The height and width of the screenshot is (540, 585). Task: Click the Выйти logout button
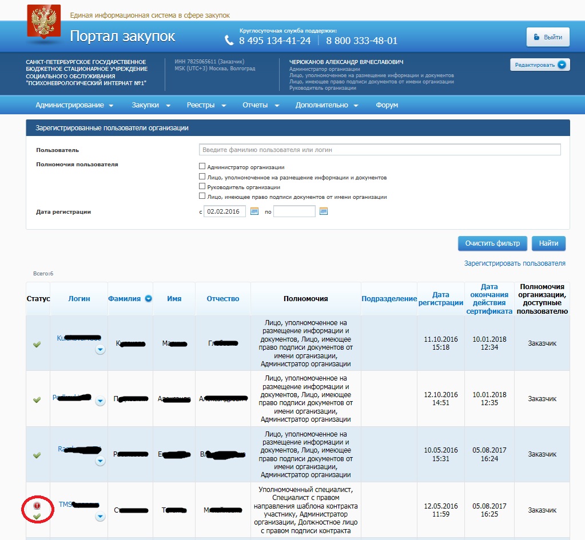547,37
